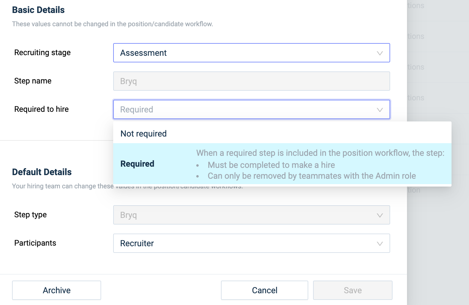
Task: Click the Save button
Action: click(x=353, y=290)
